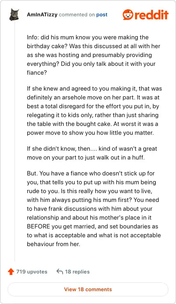Click the "View 18 comments" button
This screenshot has width=176, height=304.
click(88, 289)
